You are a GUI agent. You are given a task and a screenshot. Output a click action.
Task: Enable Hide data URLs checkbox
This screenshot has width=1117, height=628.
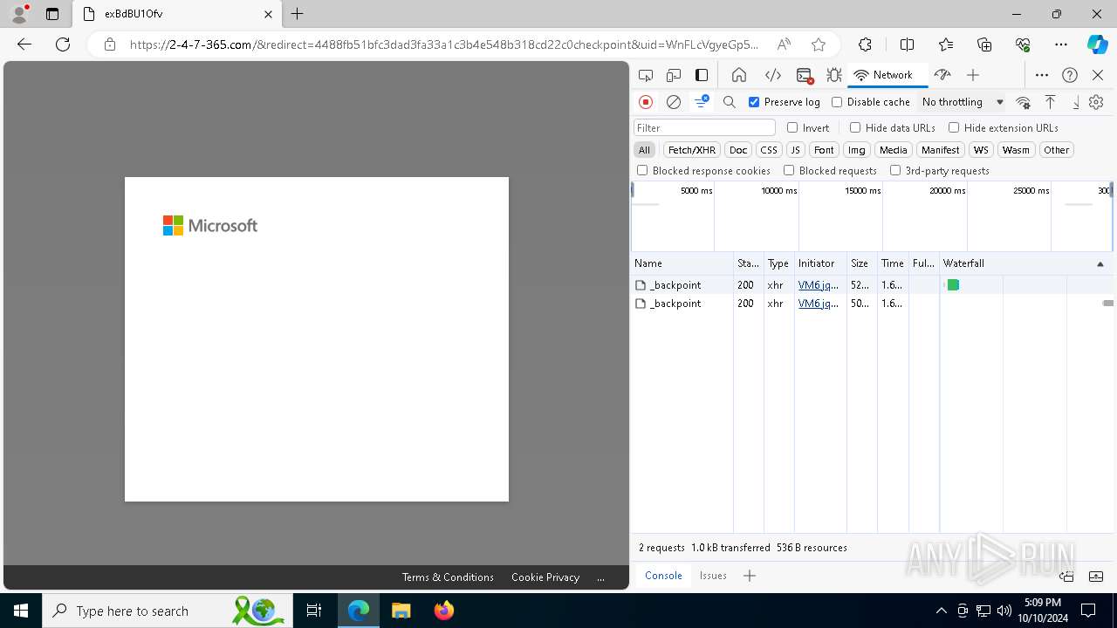tap(855, 127)
